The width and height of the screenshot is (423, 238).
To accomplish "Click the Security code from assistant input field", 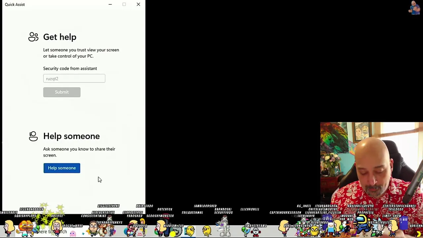I will click(74, 78).
